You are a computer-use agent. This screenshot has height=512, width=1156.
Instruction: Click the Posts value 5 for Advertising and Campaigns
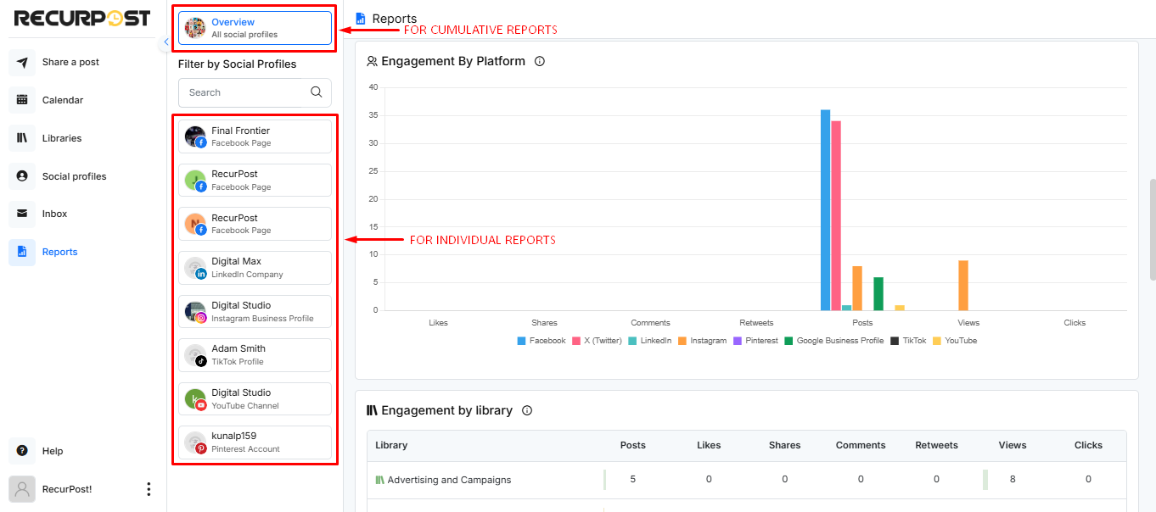click(633, 480)
